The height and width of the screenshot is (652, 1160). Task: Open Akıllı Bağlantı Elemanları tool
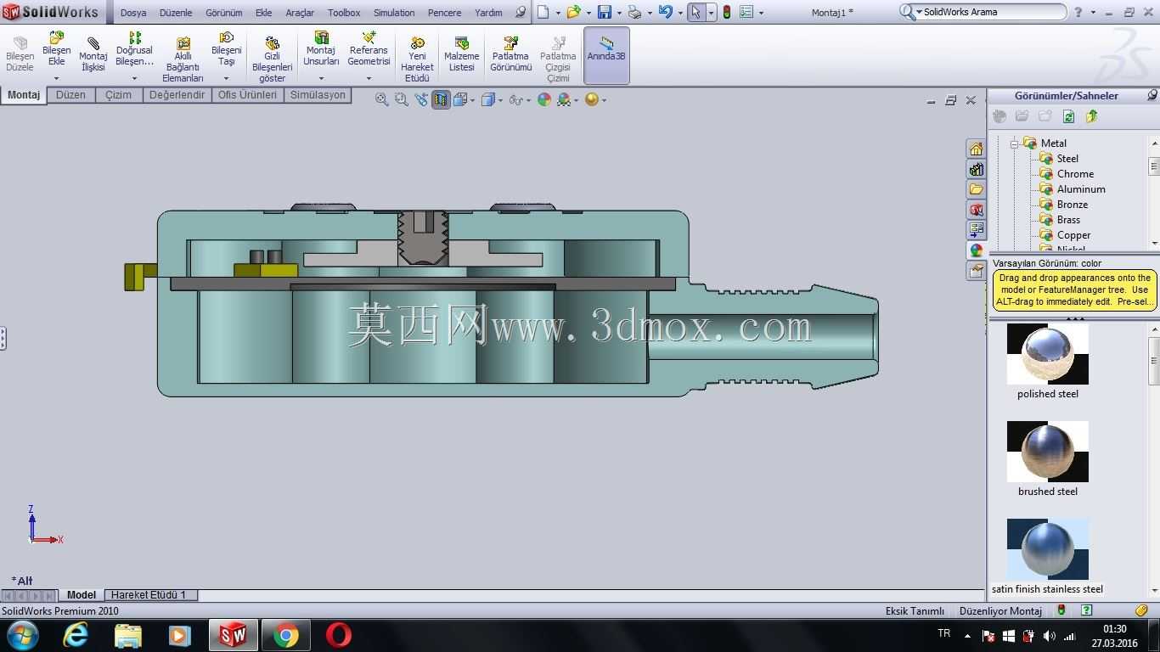point(183,59)
